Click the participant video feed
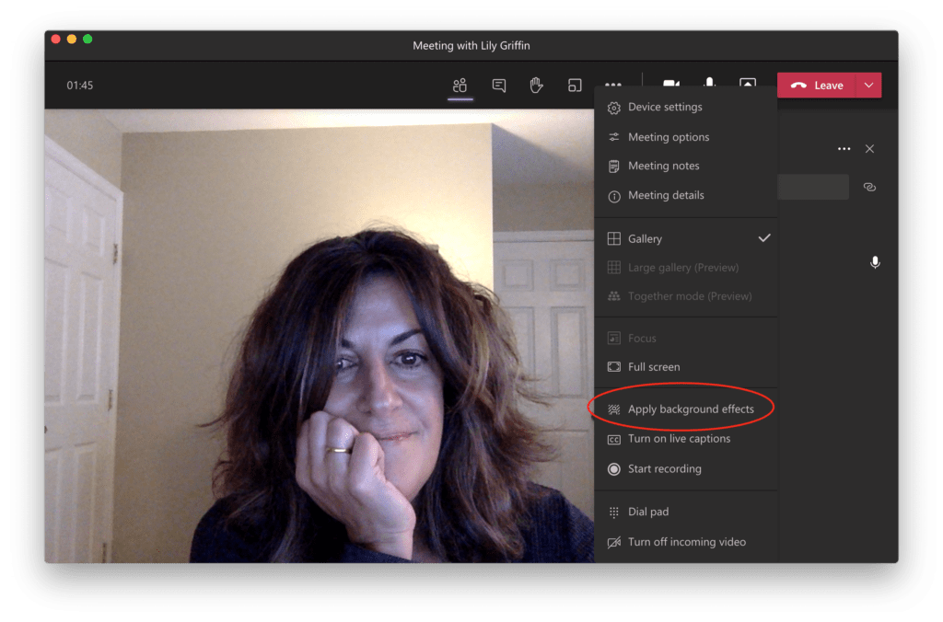The width and height of the screenshot is (943, 622). (320, 335)
